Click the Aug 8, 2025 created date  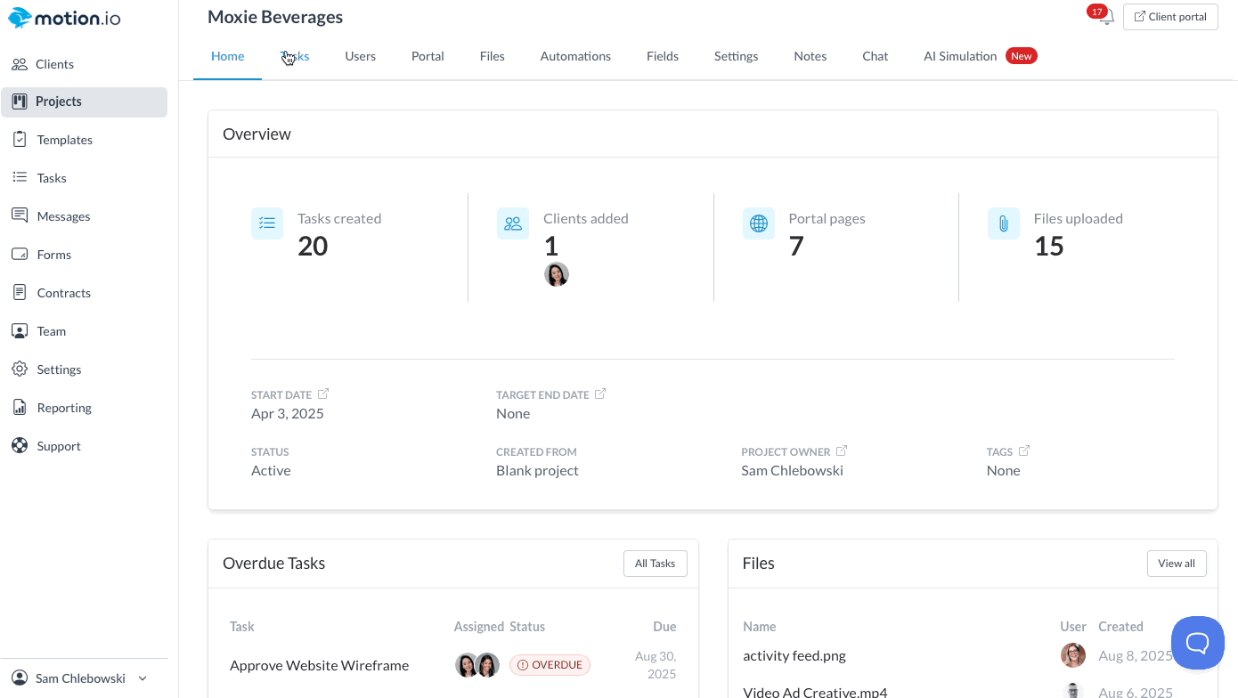click(x=1136, y=656)
